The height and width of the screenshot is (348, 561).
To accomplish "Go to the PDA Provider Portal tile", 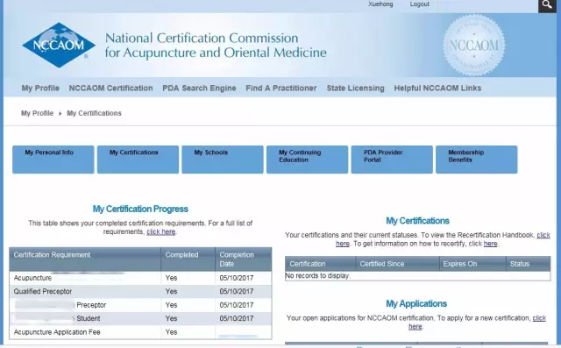I will pyautogui.click(x=392, y=160).
